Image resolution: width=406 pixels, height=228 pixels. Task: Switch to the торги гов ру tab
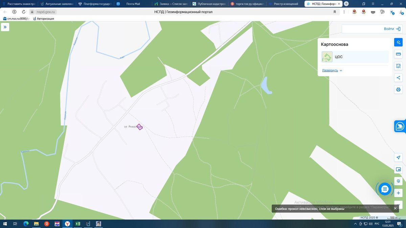pyautogui.click(x=247, y=4)
